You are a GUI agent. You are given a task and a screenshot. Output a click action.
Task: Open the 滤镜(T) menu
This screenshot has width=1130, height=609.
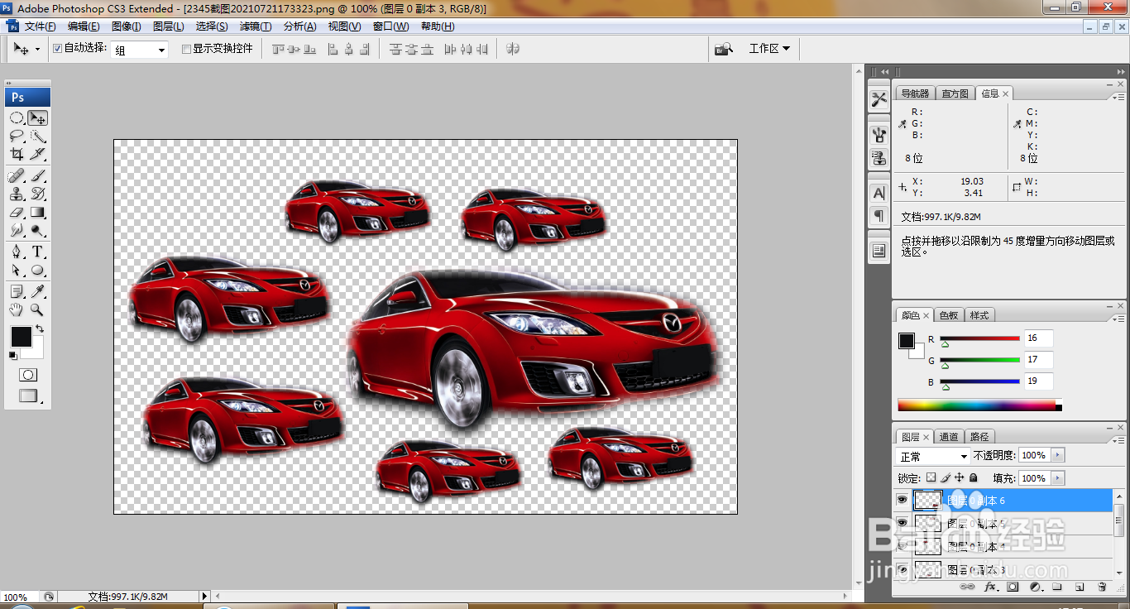(256, 26)
